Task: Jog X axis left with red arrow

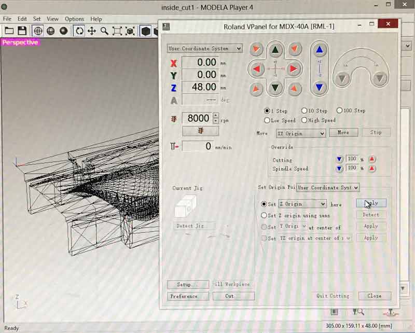Action: [x=256, y=69]
